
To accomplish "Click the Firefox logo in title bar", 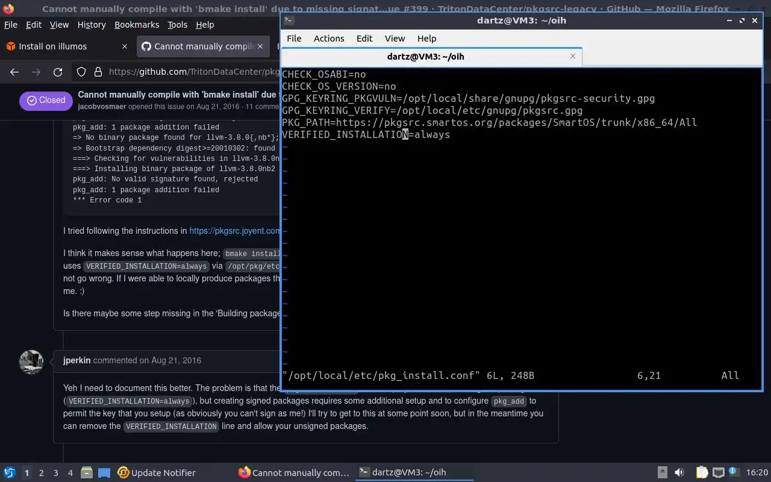I will point(8,8).
